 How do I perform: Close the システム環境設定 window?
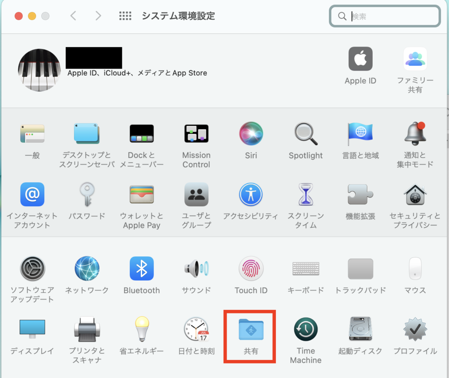(18, 16)
